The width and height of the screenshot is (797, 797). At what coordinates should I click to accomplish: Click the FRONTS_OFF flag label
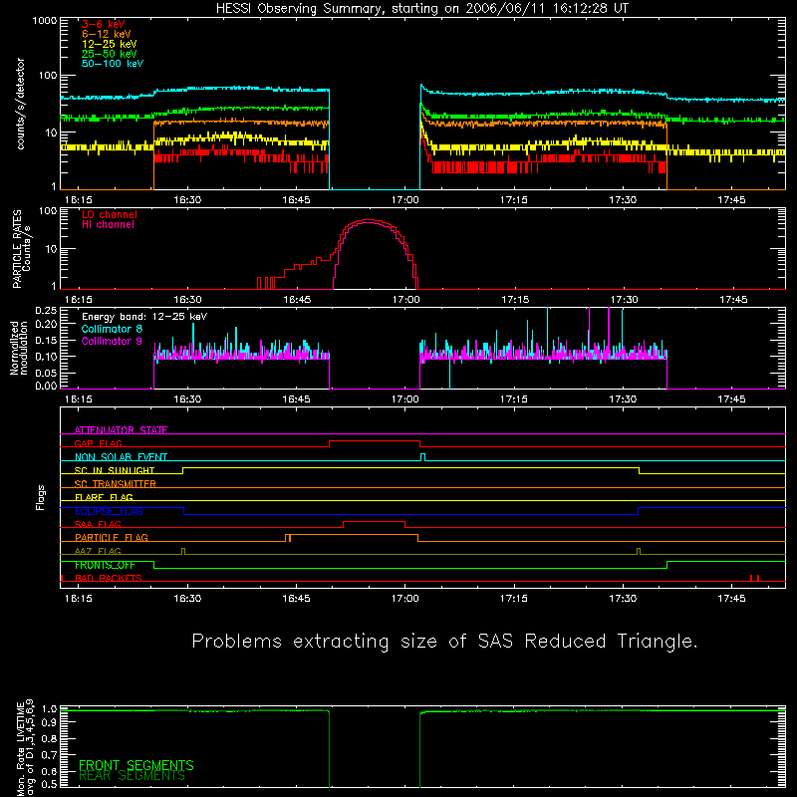[x=105, y=565]
